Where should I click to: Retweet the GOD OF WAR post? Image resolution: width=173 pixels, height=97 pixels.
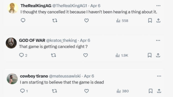point(53,55)
